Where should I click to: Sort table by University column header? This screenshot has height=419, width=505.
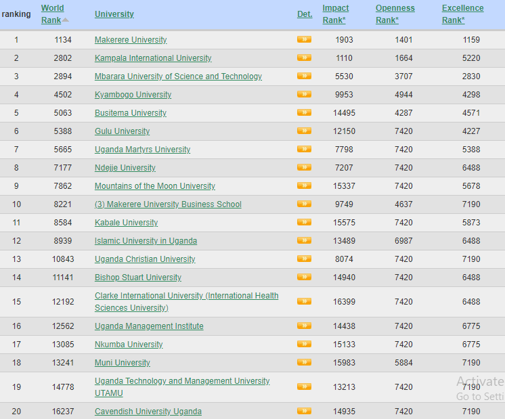coord(114,14)
